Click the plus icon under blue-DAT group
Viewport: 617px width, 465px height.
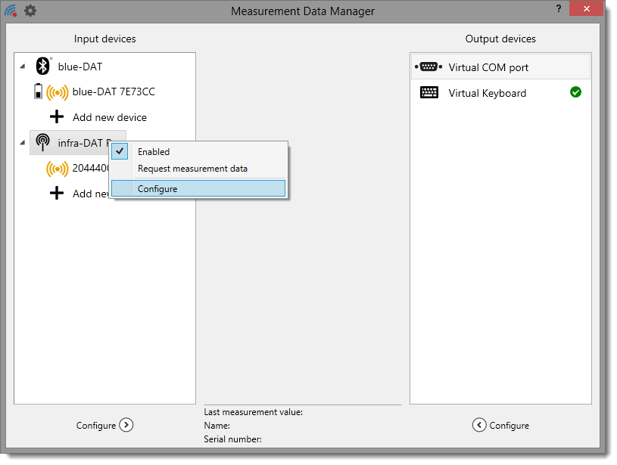(57, 117)
